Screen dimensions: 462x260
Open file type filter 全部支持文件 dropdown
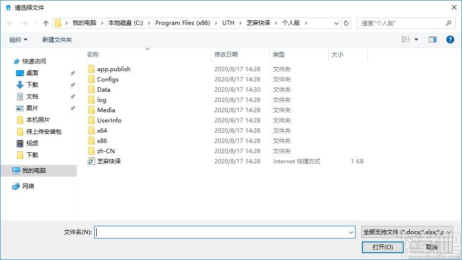click(x=407, y=232)
